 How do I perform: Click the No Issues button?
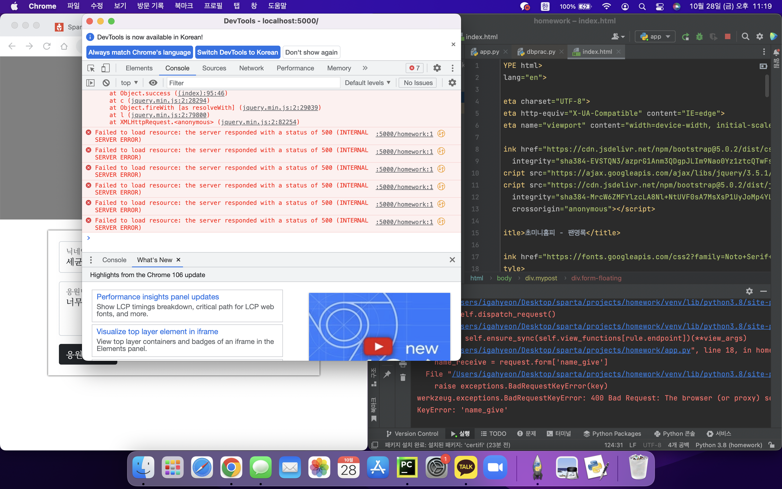(x=418, y=83)
